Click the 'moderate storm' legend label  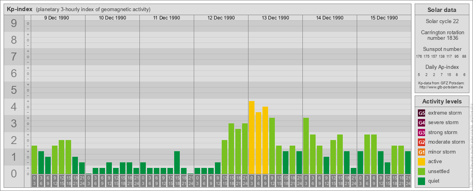click(447, 142)
